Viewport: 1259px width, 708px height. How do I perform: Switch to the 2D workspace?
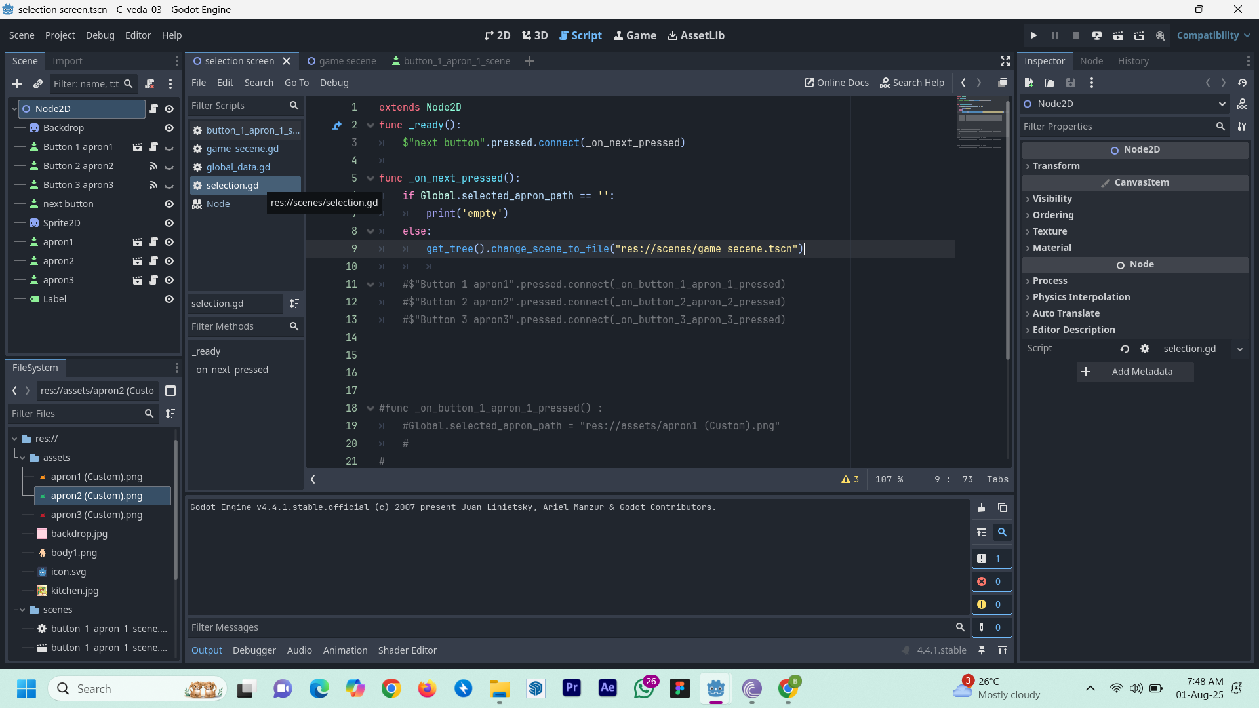pyautogui.click(x=497, y=35)
